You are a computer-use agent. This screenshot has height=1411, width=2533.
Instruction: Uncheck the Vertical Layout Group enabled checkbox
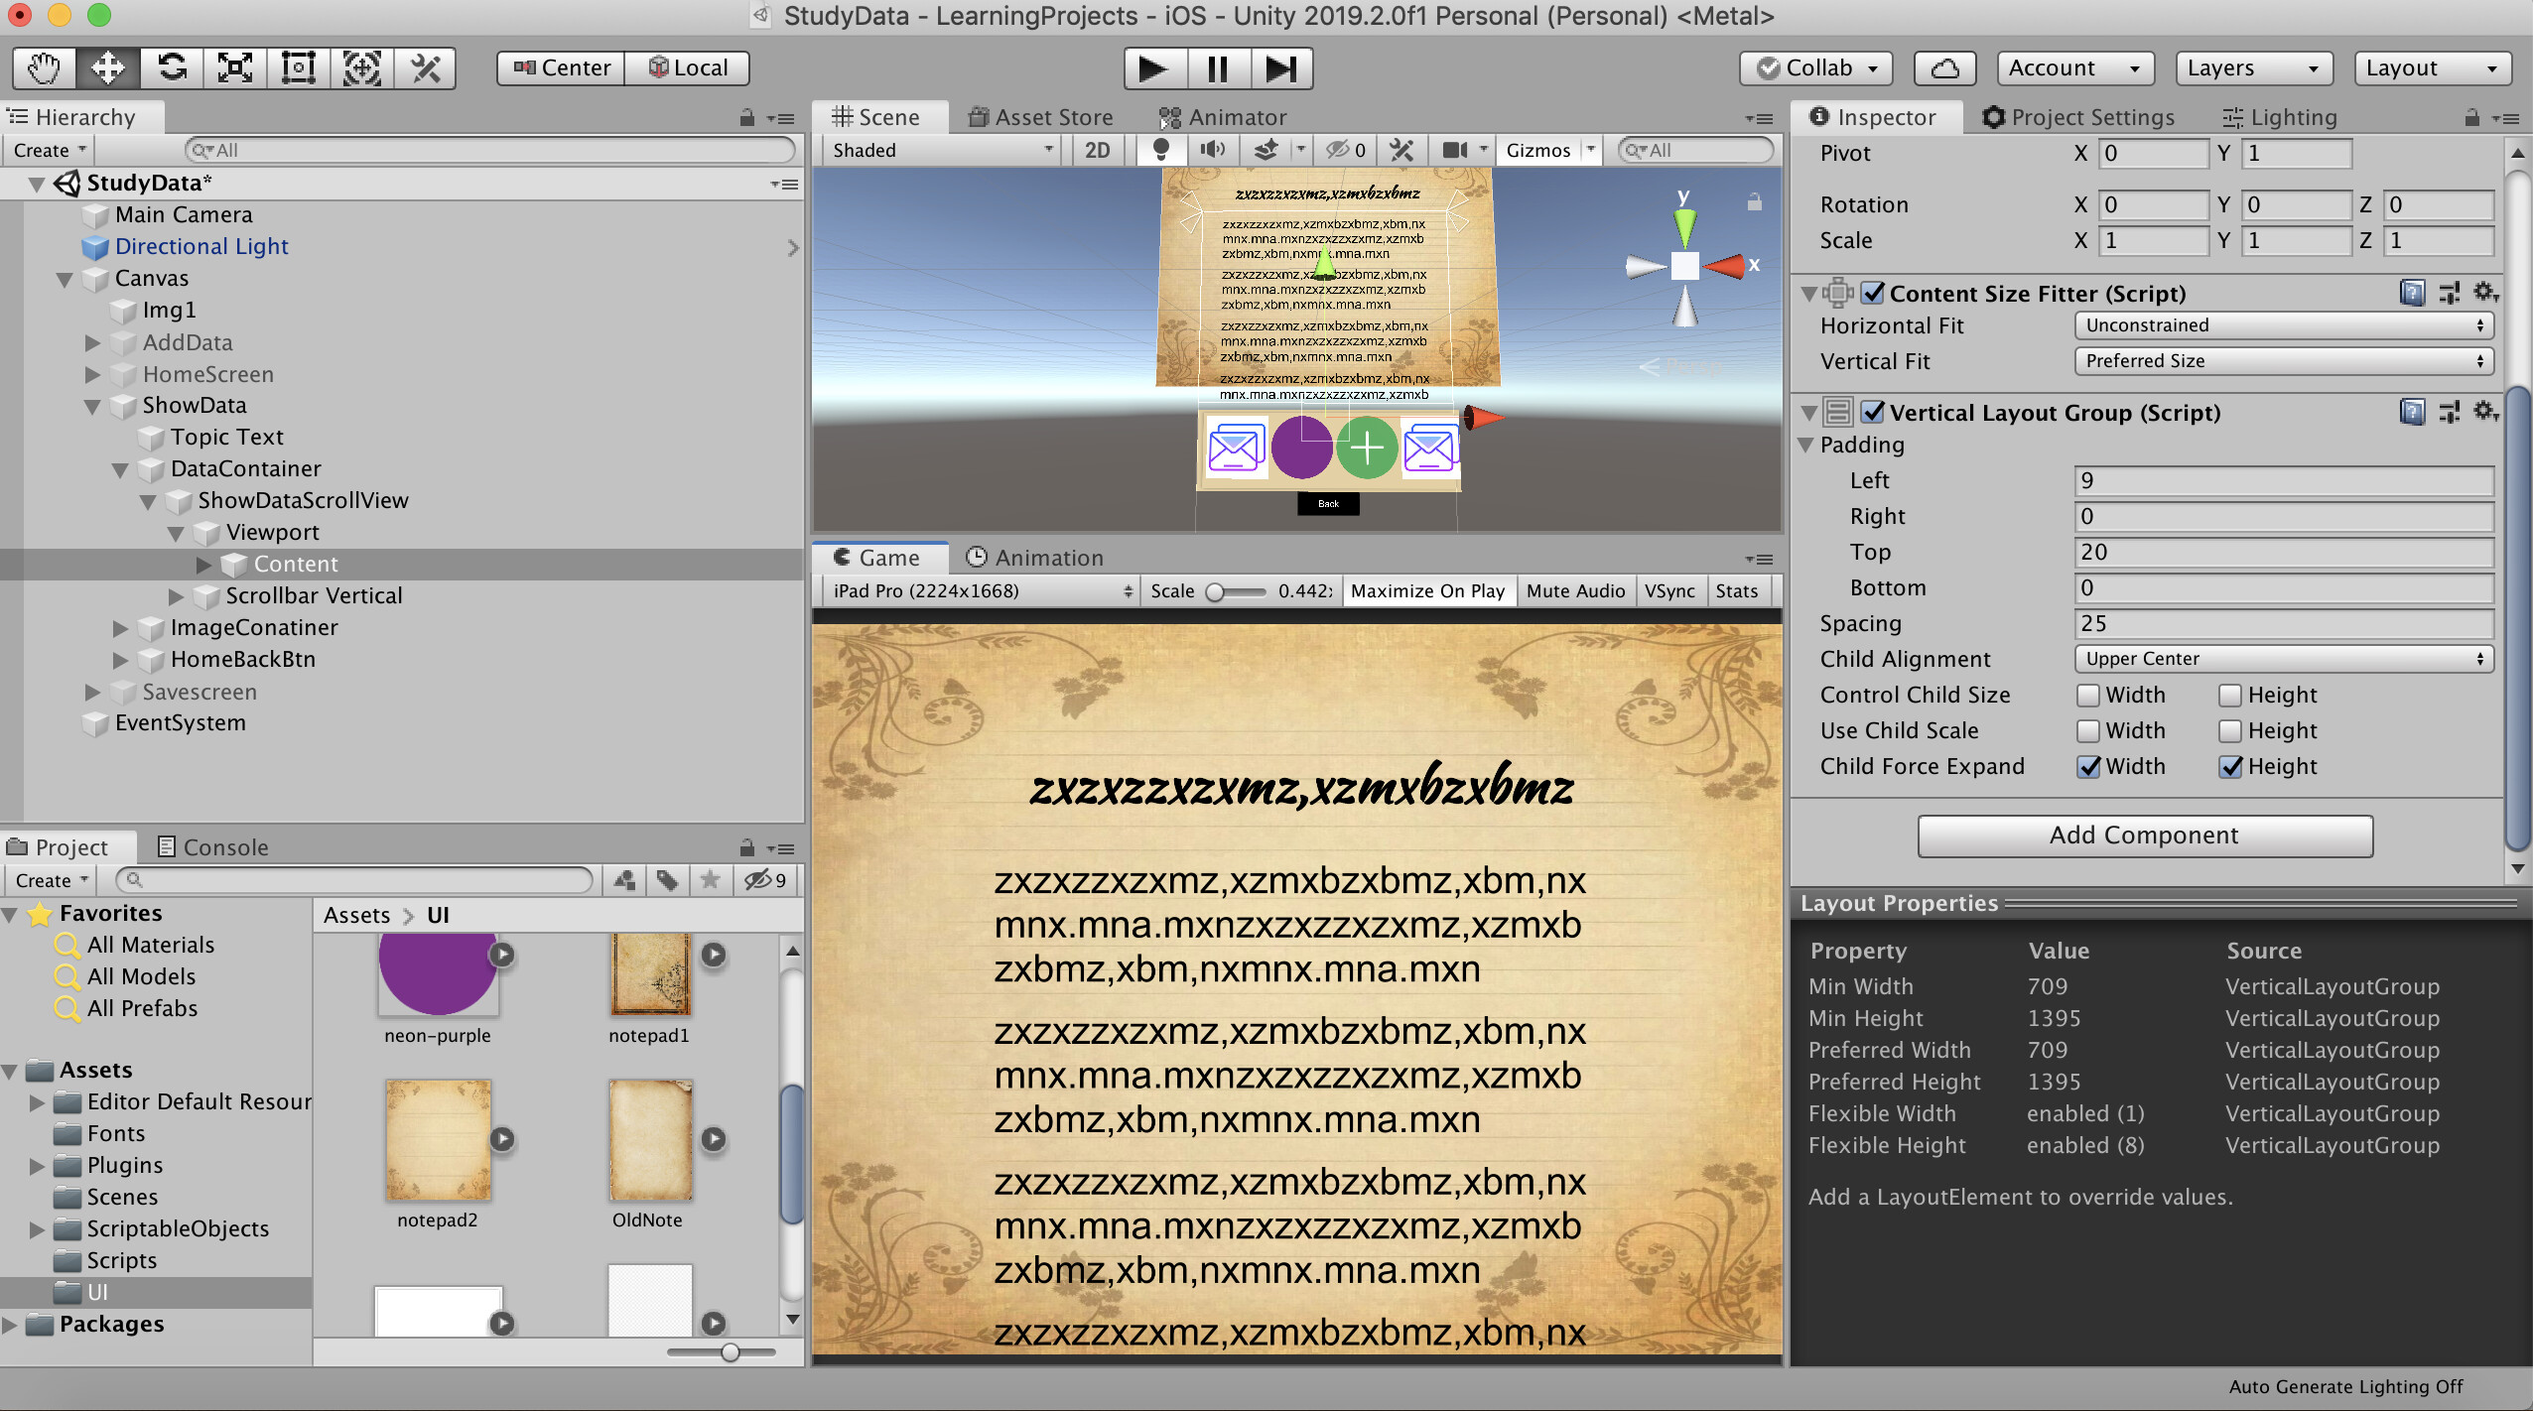coord(1870,412)
